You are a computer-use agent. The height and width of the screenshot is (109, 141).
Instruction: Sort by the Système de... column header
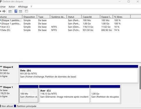click(58, 17)
